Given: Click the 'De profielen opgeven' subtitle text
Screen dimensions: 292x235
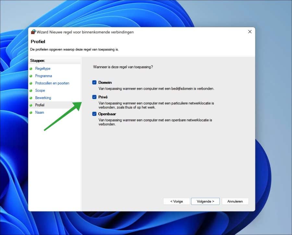Looking at the screenshot, I should tap(74, 50).
